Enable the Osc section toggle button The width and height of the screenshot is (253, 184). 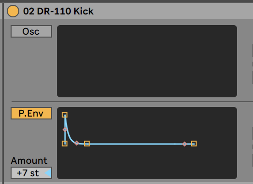(31, 31)
